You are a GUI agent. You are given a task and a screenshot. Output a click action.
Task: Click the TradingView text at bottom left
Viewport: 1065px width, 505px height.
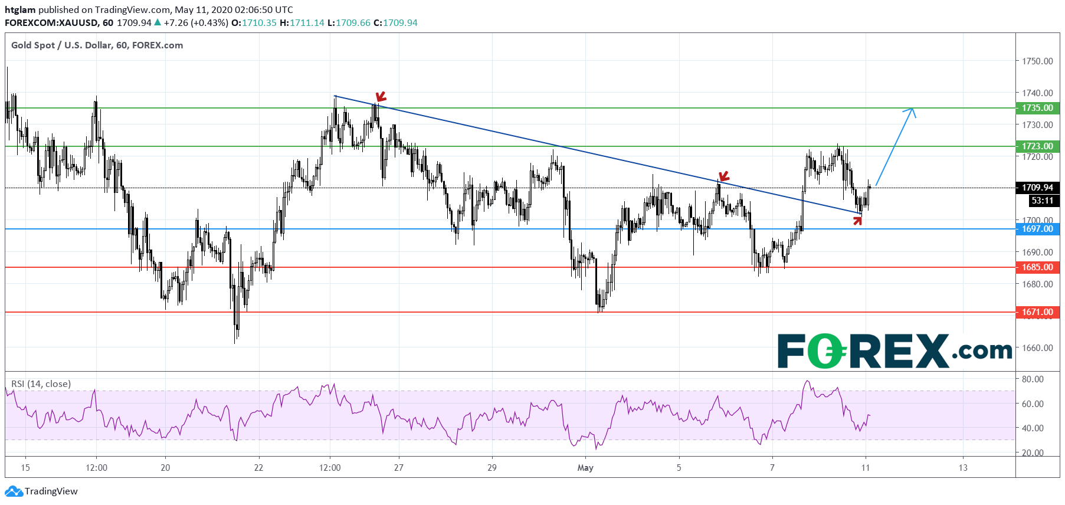tap(51, 491)
